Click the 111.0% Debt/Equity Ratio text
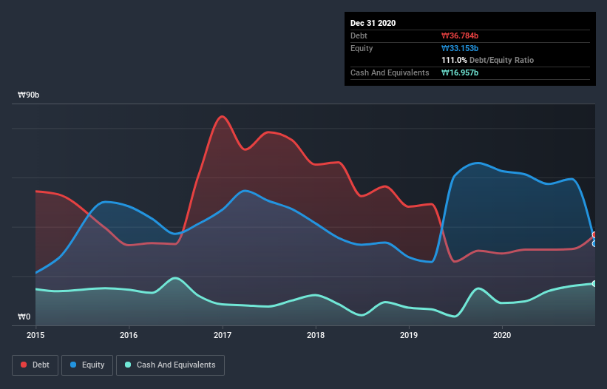The width and height of the screenshot is (607, 389). 487,61
